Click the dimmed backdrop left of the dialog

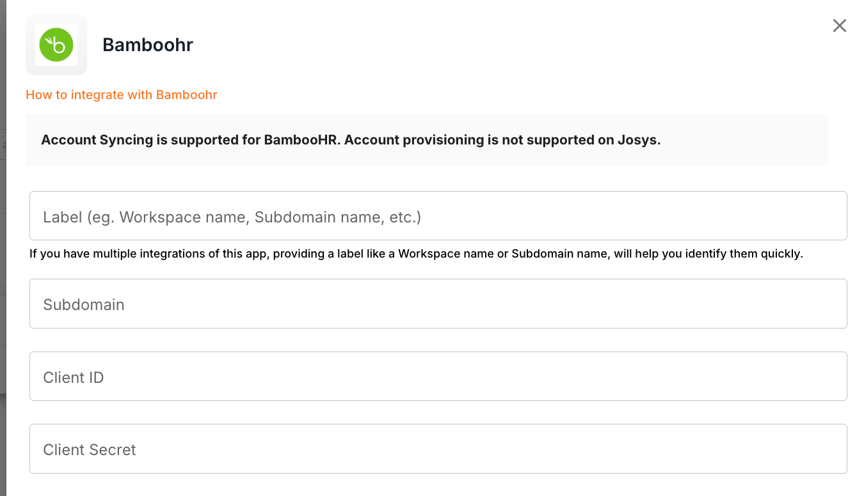point(3,256)
